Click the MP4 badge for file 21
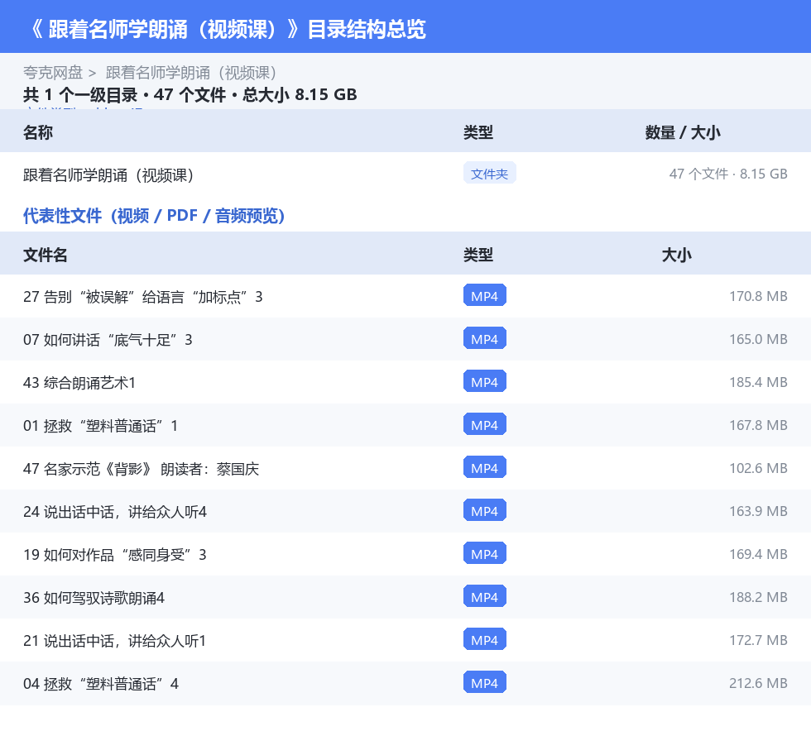The image size is (811, 731). click(485, 639)
